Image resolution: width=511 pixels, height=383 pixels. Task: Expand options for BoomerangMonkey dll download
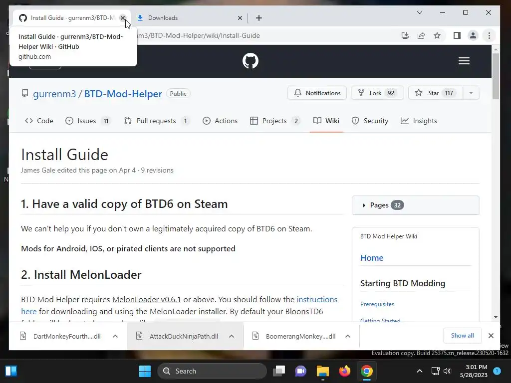click(x=348, y=336)
